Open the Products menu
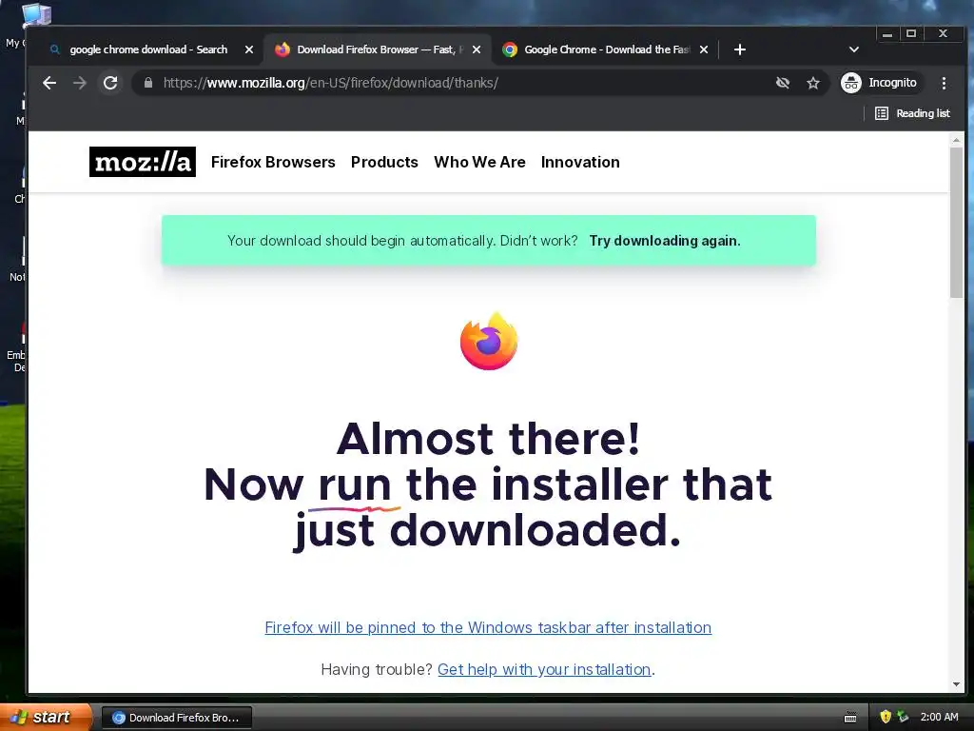Viewport: 974px width, 731px height. [384, 162]
